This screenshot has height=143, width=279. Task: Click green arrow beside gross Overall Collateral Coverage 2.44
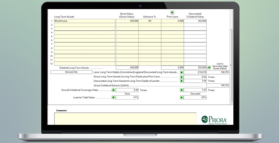click(114, 90)
